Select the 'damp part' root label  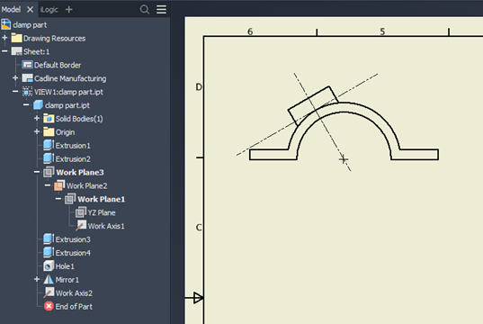coord(30,25)
